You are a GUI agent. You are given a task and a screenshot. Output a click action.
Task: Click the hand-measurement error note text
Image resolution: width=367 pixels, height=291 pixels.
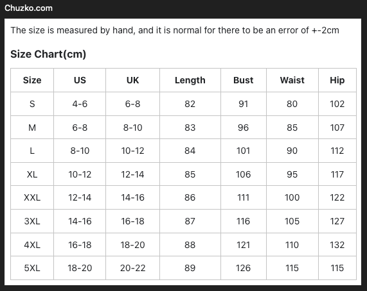tap(175, 30)
